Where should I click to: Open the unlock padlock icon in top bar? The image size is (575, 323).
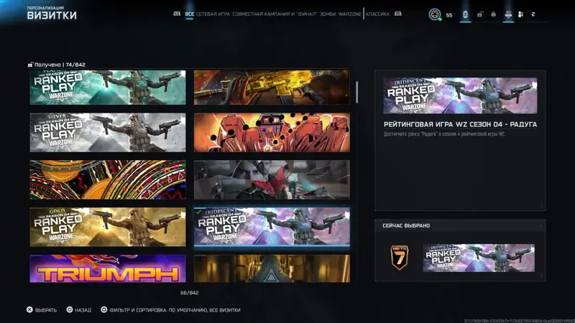[479, 14]
